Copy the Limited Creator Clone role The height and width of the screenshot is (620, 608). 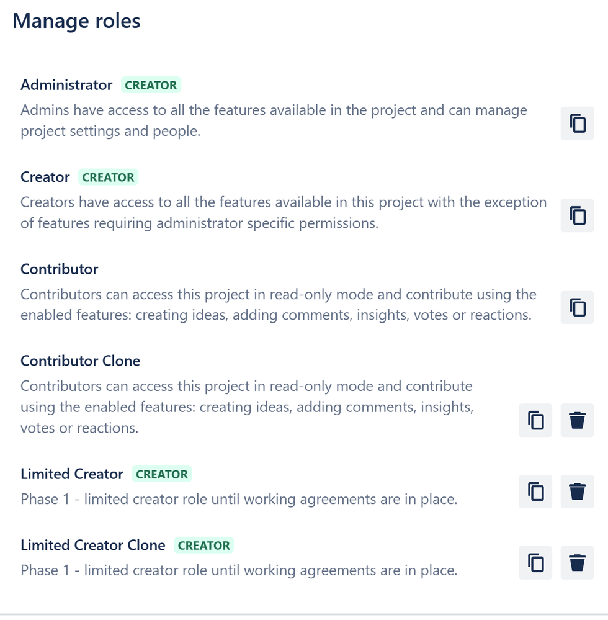535,562
